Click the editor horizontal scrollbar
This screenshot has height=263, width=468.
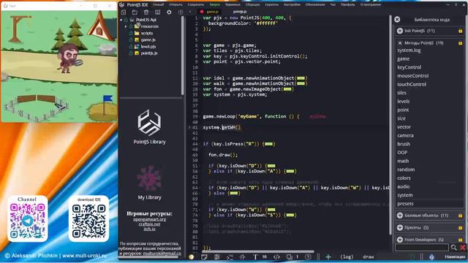coord(258,252)
